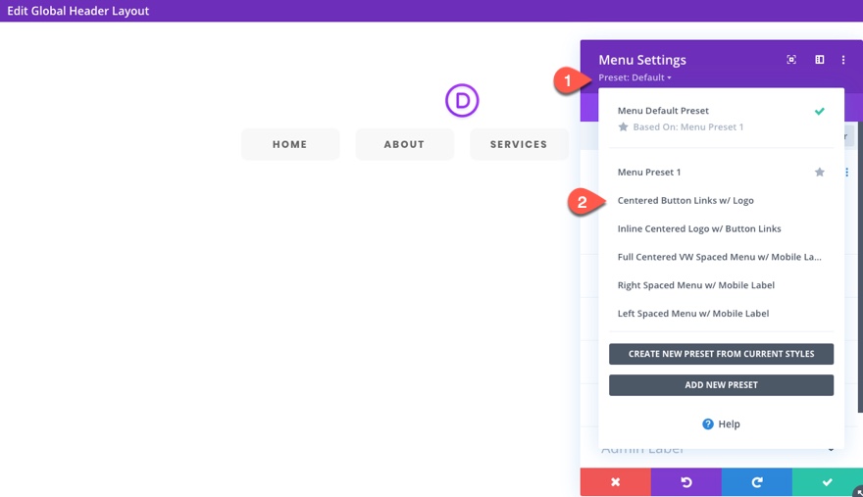Click the ABOUT menu button
This screenshot has height=497, width=863.
pyautogui.click(x=404, y=144)
